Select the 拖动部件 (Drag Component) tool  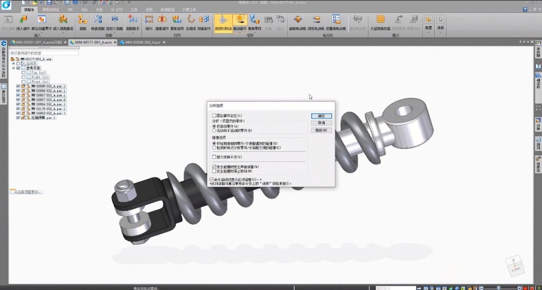pyautogui.click(x=239, y=20)
